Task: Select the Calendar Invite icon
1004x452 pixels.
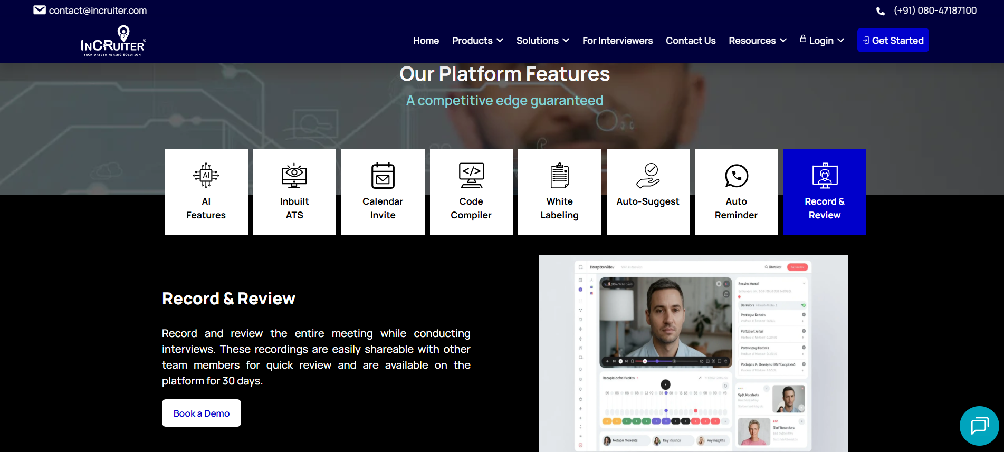Action: point(383,176)
